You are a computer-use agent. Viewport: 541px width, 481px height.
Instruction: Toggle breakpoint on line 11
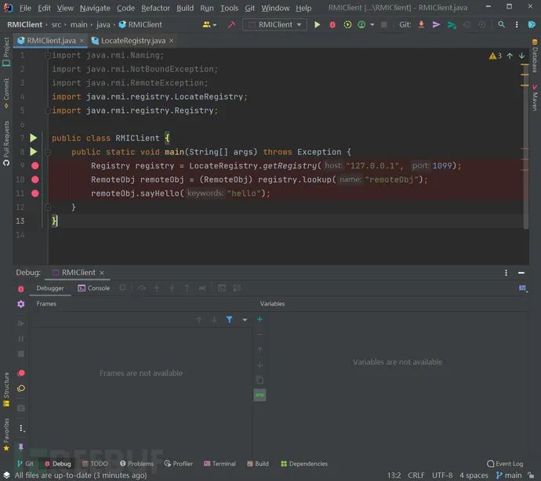pos(34,193)
